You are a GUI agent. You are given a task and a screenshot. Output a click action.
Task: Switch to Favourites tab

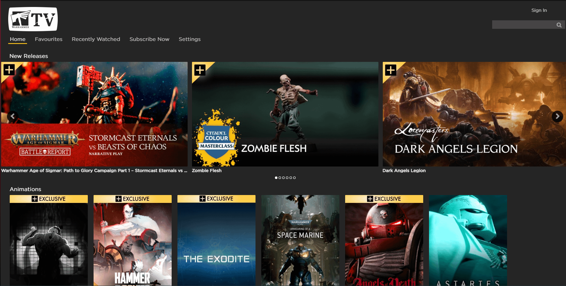[x=49, y=39]
